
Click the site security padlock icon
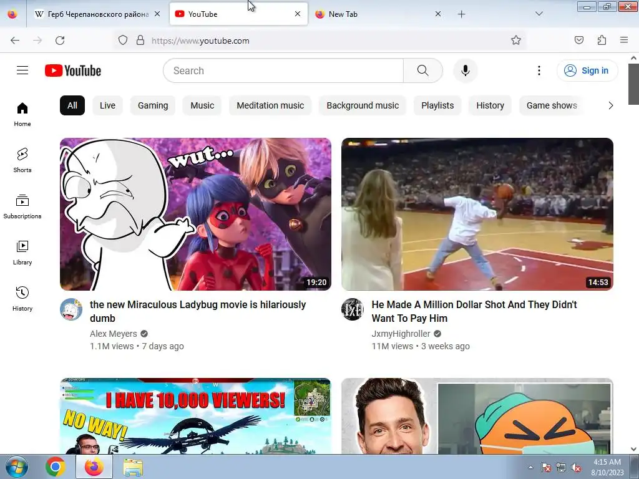(140, 41)
